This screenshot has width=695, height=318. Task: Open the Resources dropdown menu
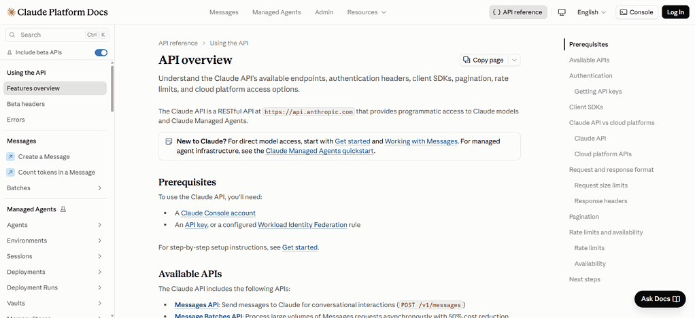[367, 12]
